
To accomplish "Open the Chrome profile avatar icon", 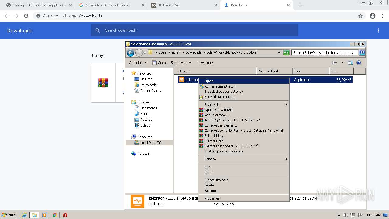I will click(x=373, y=16).
